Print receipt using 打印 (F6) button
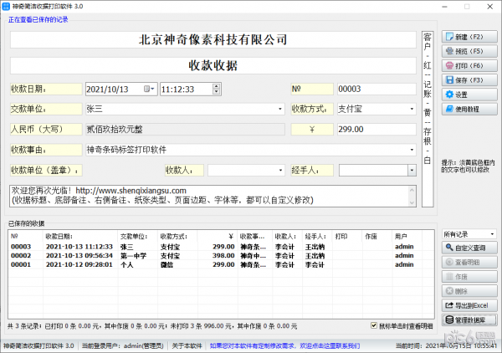This screenshot has height=353, width=502. pyautogui.click(x=469, y=65)
